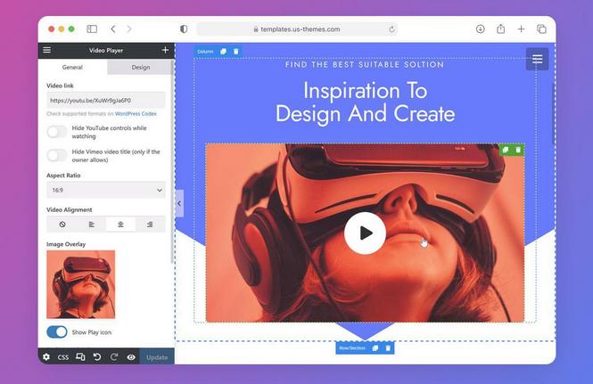The width and height of the screenshot is (593, 384).
Task: Open page settings gear icon
Action: 46,356
